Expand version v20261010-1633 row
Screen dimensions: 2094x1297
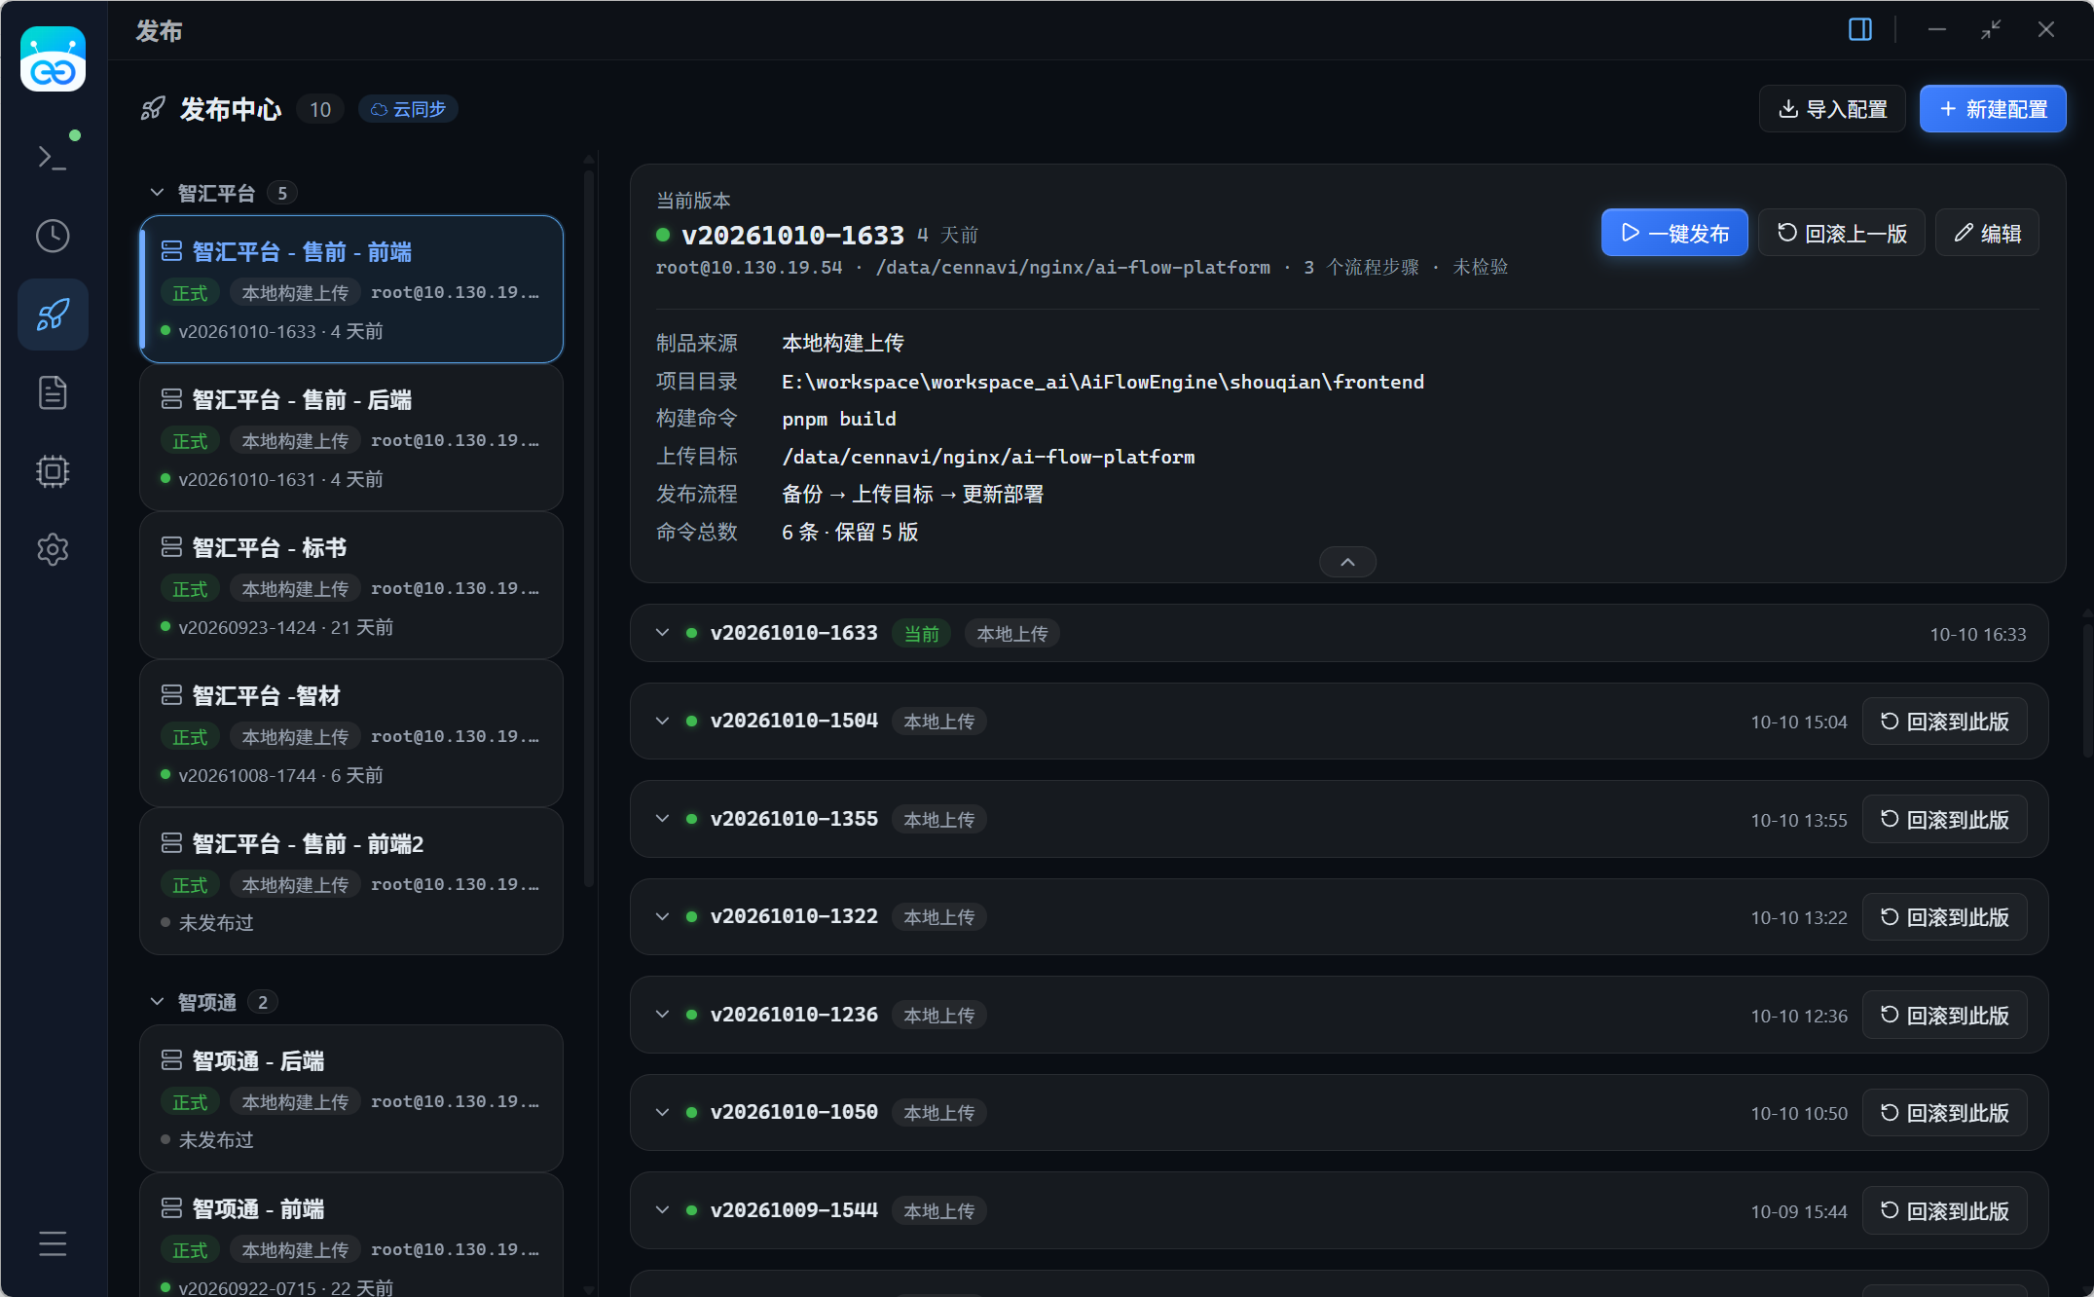click(x=663, y=633)
